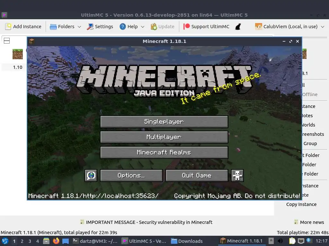Open Minecraft Realms
Viewport: 329px width, 246px height.
point(164,152)
